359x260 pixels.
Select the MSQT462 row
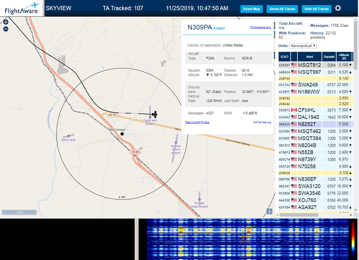click(315, 131)
